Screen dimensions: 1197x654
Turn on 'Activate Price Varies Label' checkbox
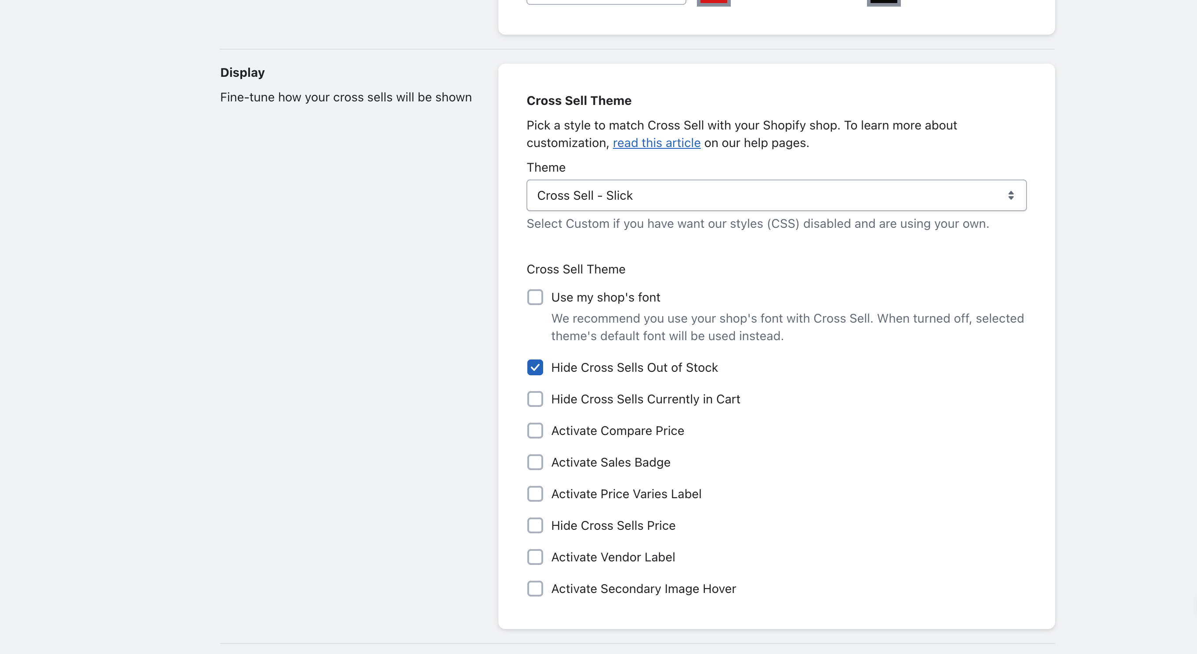click(x=535, y=494)
